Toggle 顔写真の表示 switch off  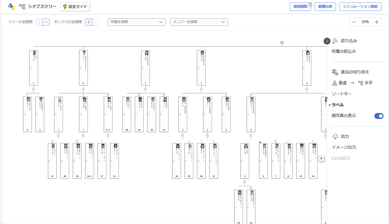379,116
